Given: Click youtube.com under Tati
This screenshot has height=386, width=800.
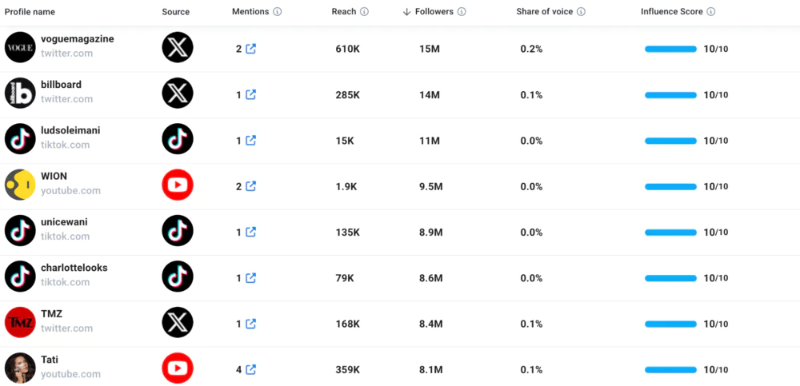Looking at the screenshot, I should pos(70,374).
